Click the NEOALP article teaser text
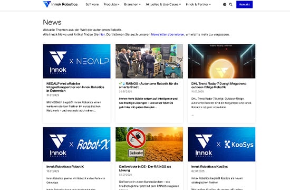 pos(74,106)
